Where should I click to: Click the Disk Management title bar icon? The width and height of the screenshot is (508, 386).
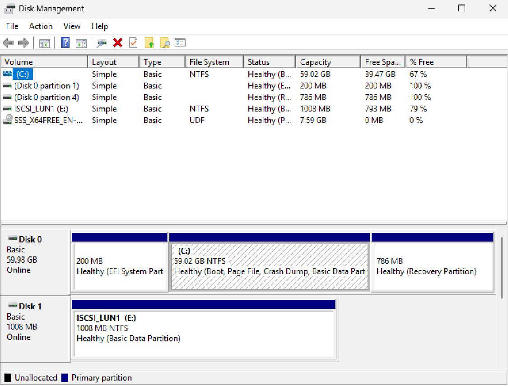(10, 9)
